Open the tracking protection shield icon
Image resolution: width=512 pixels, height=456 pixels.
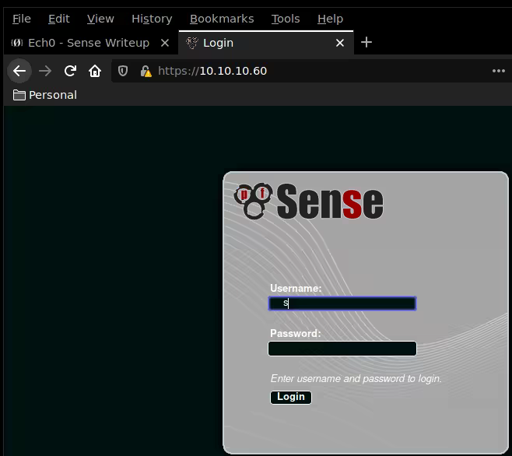[x=123, y=71]
